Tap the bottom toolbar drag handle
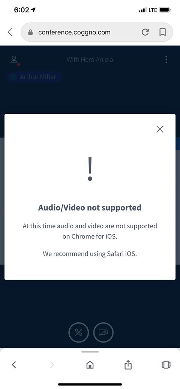This screenshot has width=180, height=389. pos(90,352)
